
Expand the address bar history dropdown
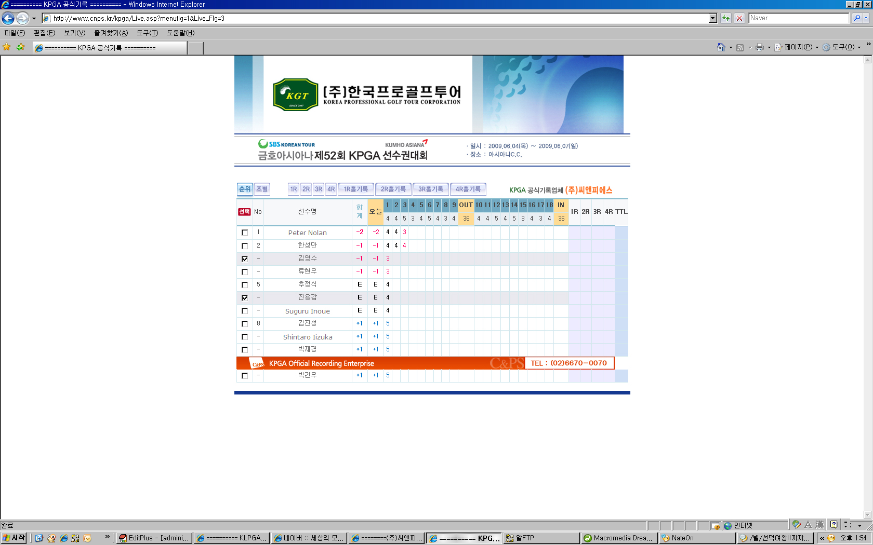tap(713, 18)
